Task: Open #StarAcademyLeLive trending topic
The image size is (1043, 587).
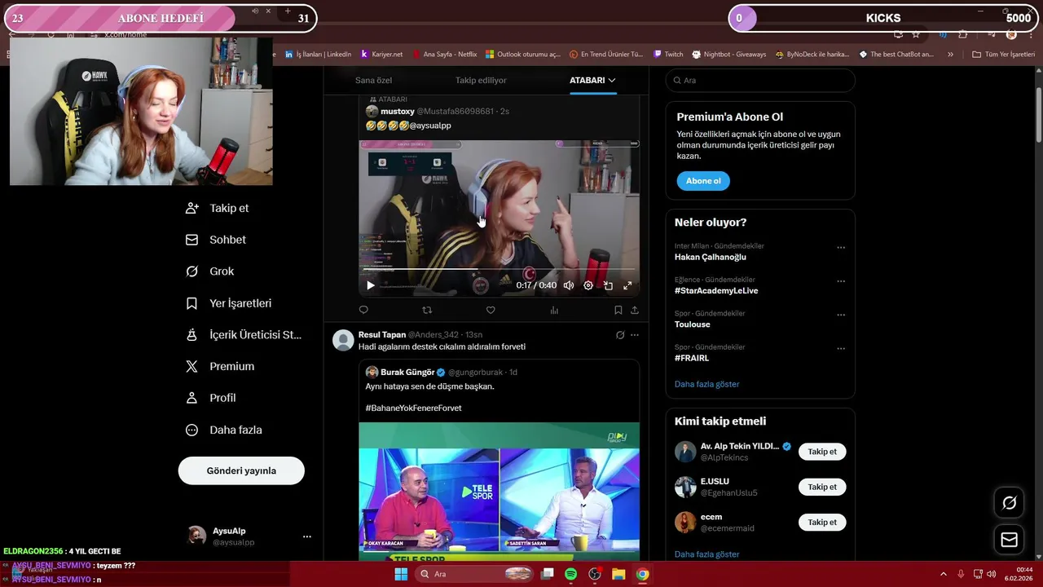Action: click(716, 290)
